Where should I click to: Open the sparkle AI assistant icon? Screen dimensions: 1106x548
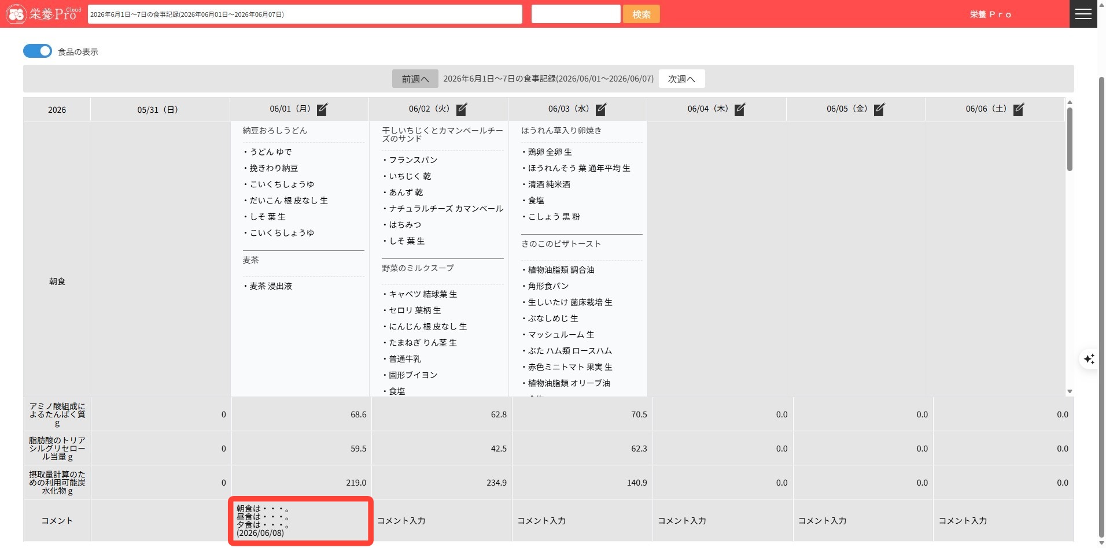pyautogui.click(x=1089, y=359)
